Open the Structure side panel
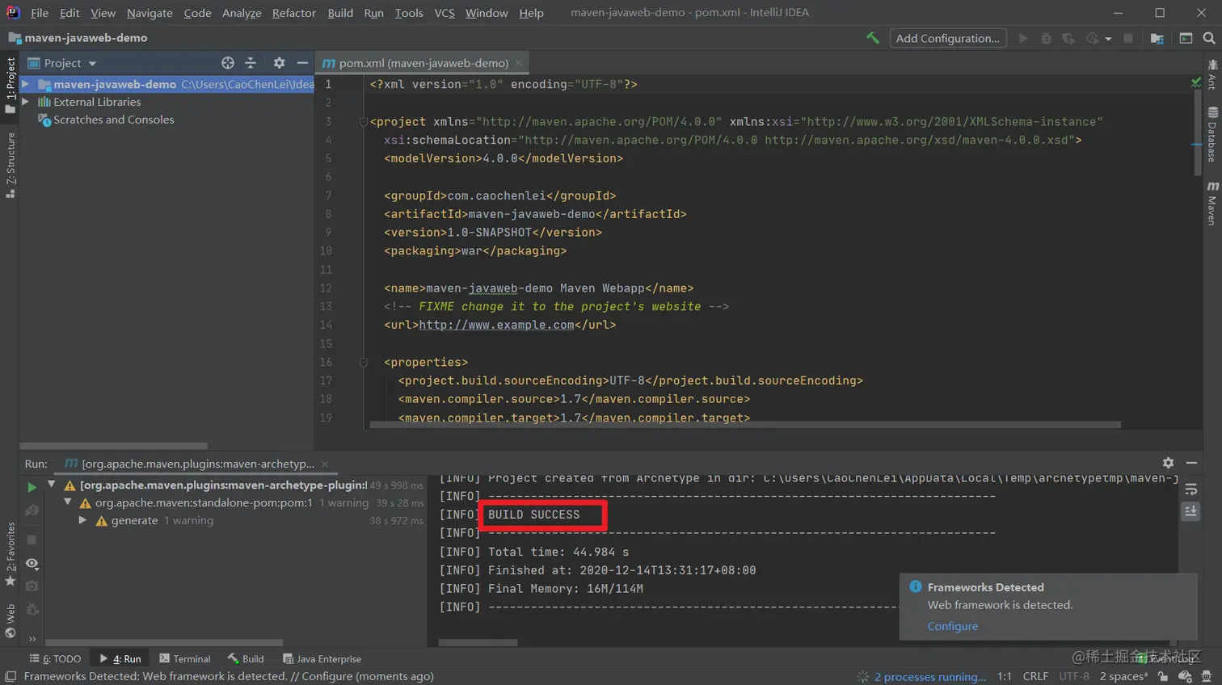Viewport: 1222px width, 685px height. pyautogui.click(x=11, y=166)
